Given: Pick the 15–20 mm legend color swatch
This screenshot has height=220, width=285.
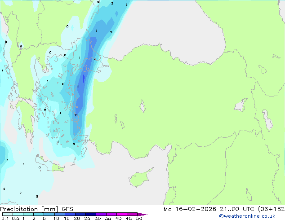Looking at the screenshot, I should [70, 214].
